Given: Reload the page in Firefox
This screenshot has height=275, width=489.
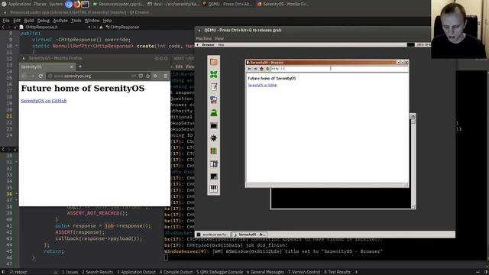Looking at the screenshot, I should coord(40,76).
